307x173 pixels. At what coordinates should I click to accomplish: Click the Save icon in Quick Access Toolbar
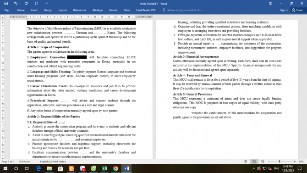tap(6, 3)
